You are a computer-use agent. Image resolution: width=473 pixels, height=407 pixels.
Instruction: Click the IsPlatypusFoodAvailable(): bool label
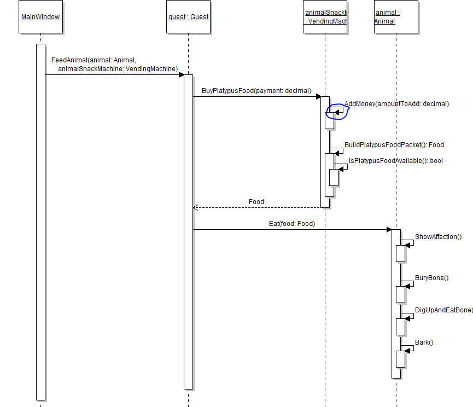pos(396,161)
